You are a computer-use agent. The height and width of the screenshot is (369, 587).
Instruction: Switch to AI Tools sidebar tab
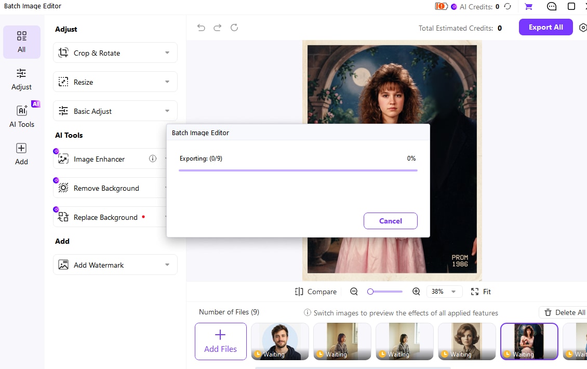click(x=22, y=117)
